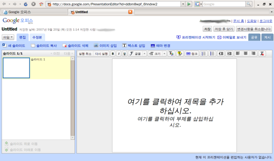This screenshot has height=161, width=274.
Task: Increase indent of the text
Action: pyautogui.click(x=229, y=54)
